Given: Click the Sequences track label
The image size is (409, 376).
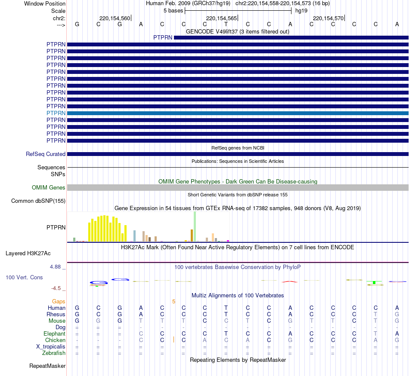Looking at the screenshot, I should (51, 167).
